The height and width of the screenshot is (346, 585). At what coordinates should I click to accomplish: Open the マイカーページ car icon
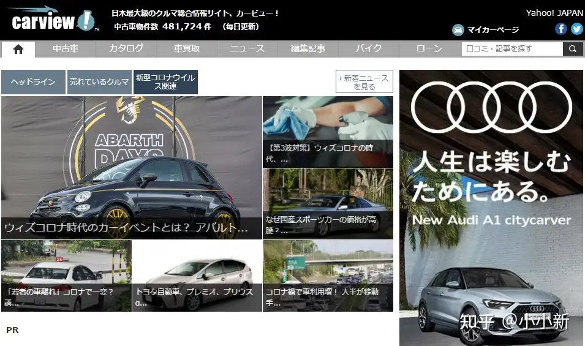(x=458, y=30)
